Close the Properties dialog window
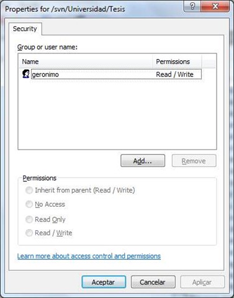 click(x=215, y=6)
